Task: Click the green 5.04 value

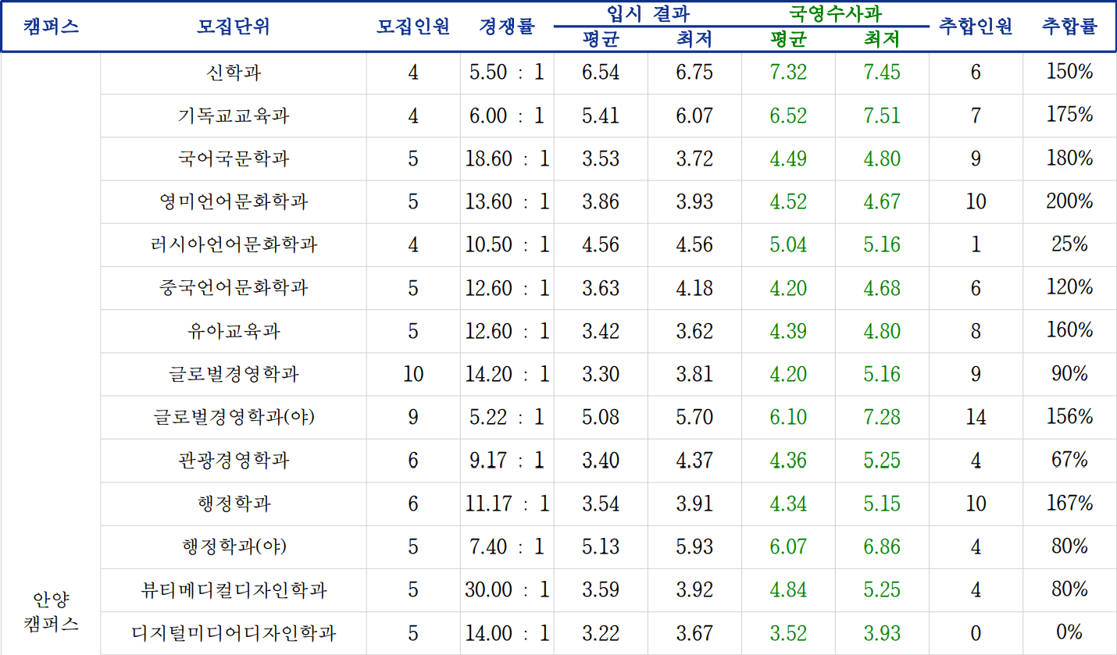Action: coord(788,244)
